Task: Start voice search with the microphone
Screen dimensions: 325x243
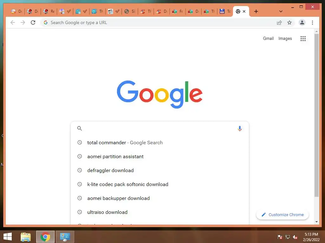Action: tap(240, 128)
